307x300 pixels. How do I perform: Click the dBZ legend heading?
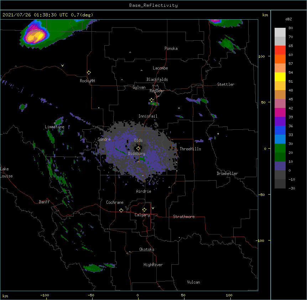[x=288, y=19]
